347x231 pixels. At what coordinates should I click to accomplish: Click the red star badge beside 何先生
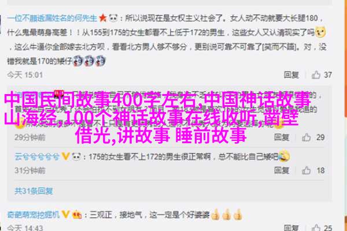pyautogui.click(x=103, y=18)
